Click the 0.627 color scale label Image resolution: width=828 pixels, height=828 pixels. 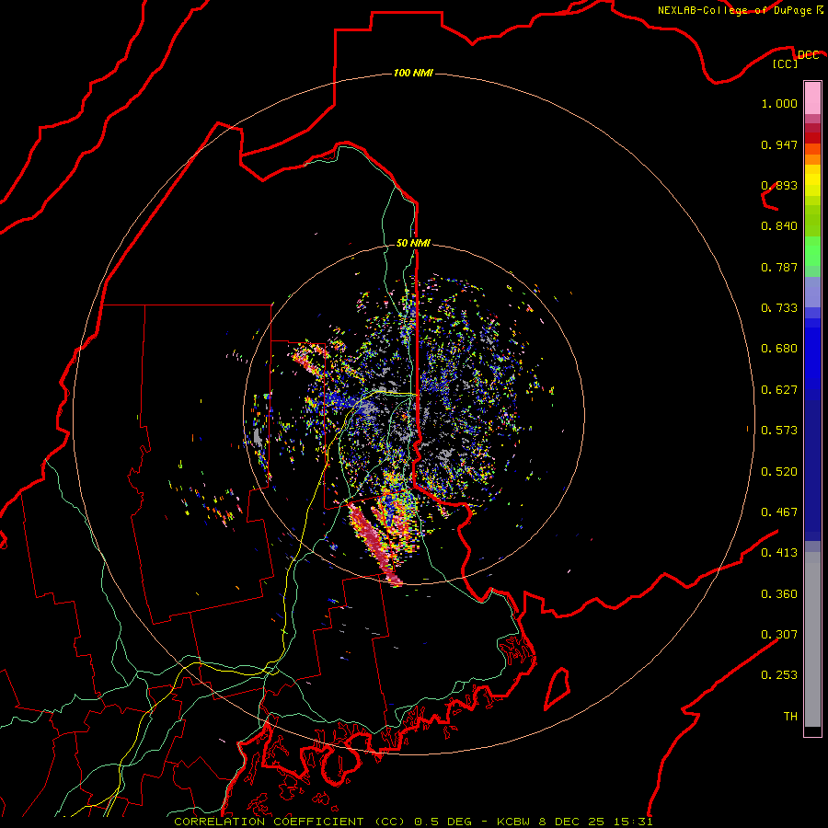(779, 390)
